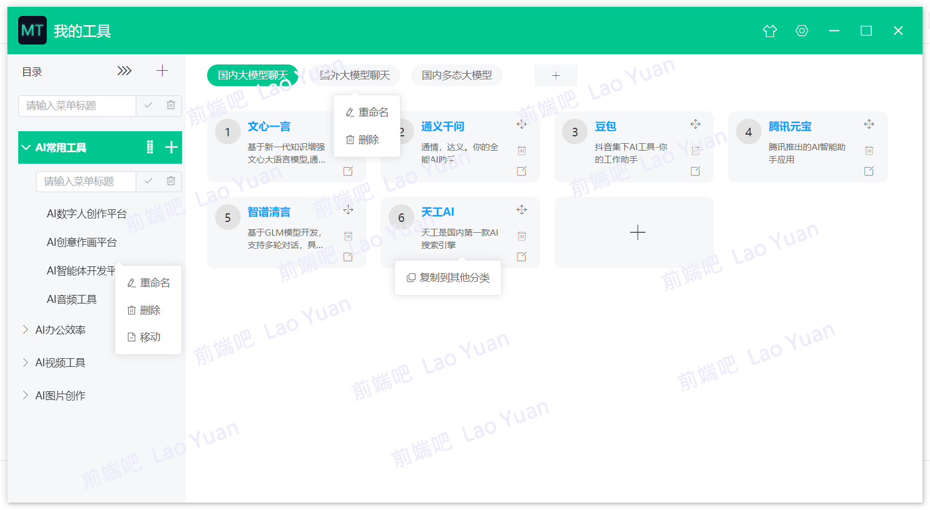The height and width of the screenshot is (510, 930).
Task: Edit the 通义千问 card
Action: point(521,171)
